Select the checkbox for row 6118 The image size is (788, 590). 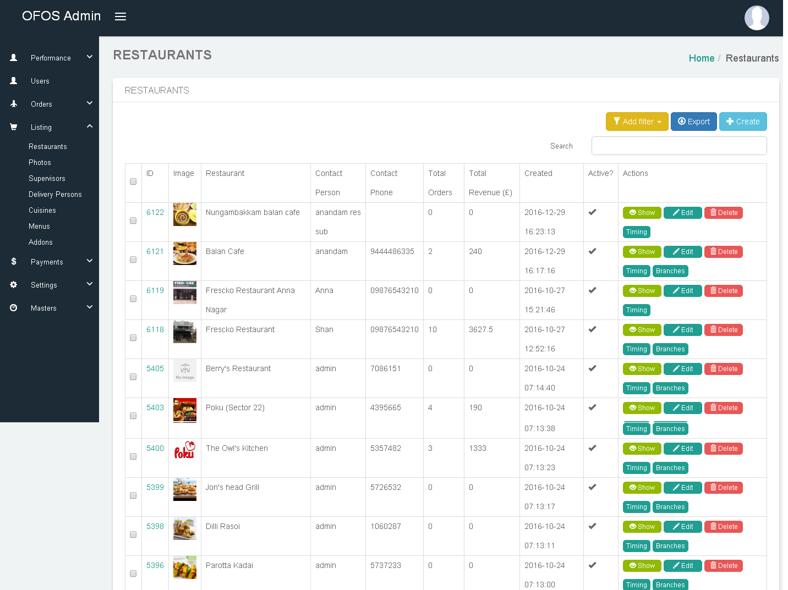coord(133,338)
